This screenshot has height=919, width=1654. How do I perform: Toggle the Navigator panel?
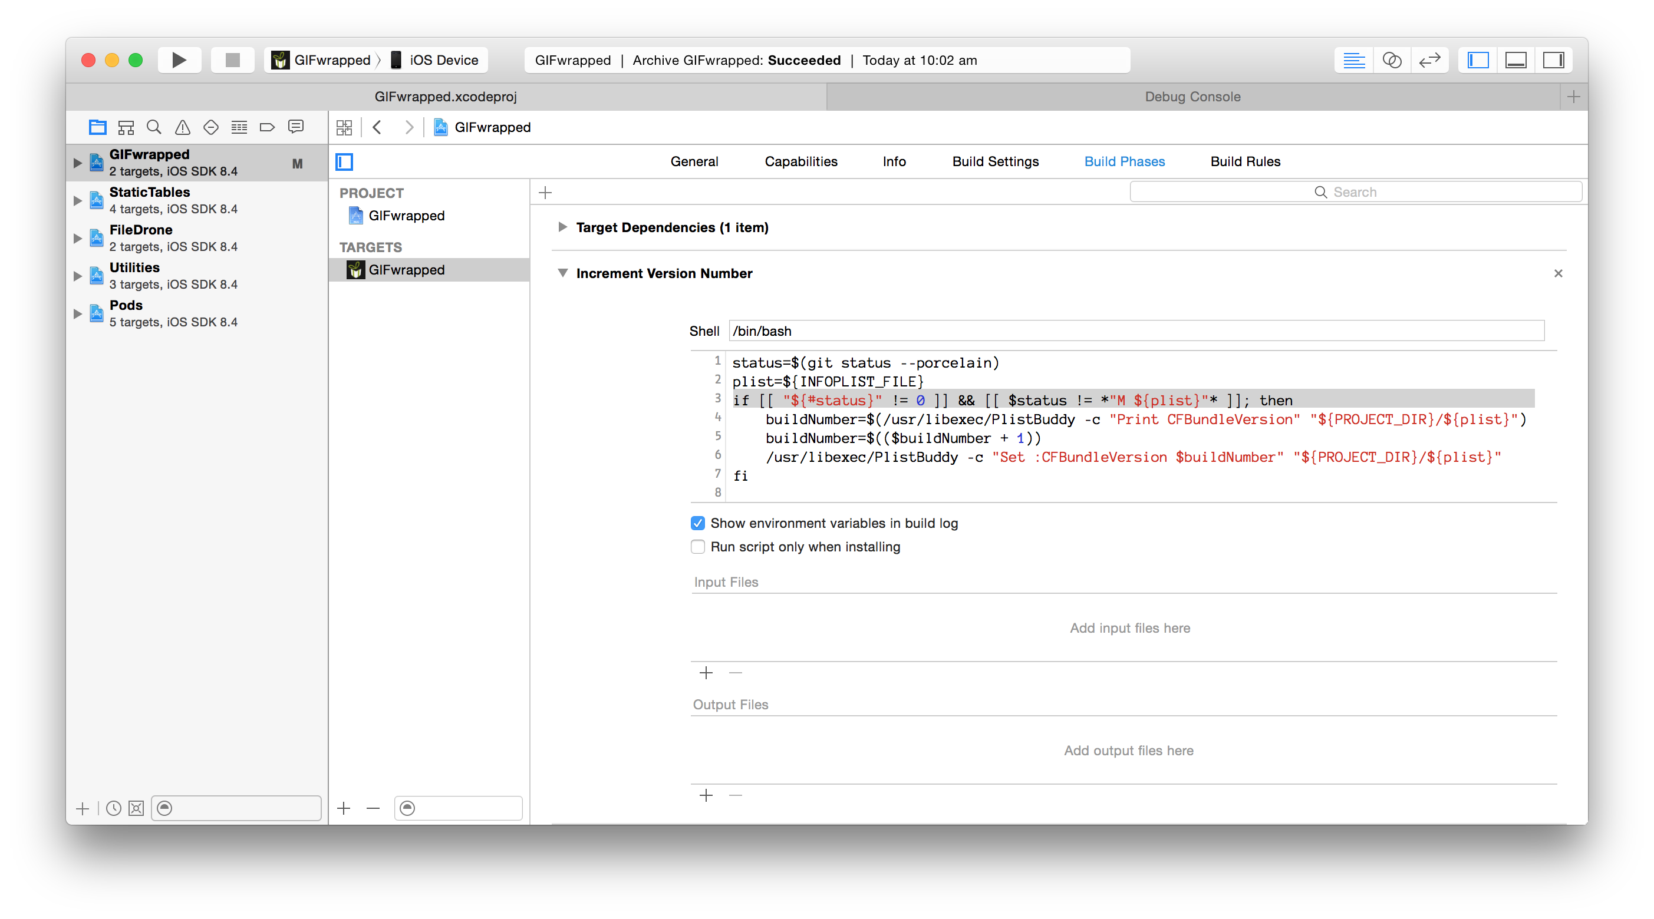1478,59
